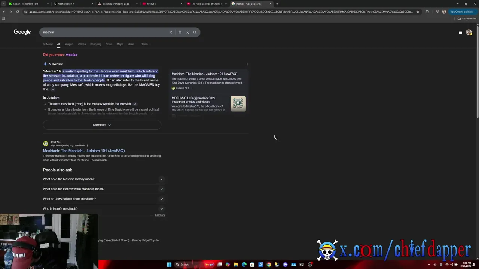479x269 pixels.
Task: Click the Feedback link under People also ask
Action: pos(160,215)
